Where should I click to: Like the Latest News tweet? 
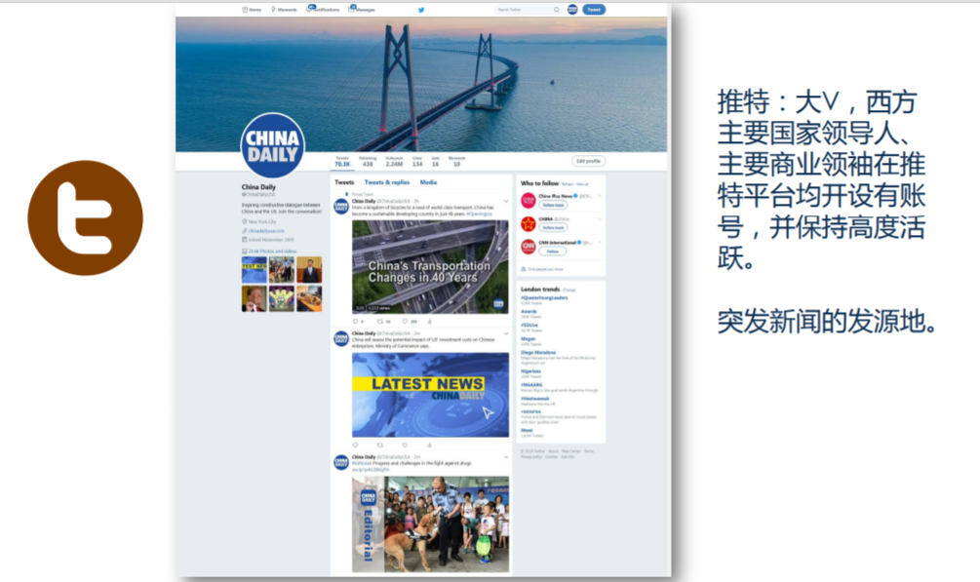[x=405, y=446]
